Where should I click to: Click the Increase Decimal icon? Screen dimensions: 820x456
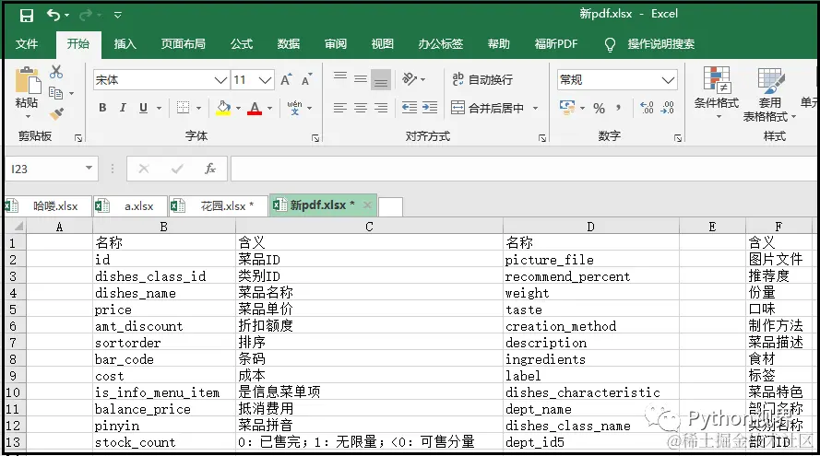coord(647,108)
